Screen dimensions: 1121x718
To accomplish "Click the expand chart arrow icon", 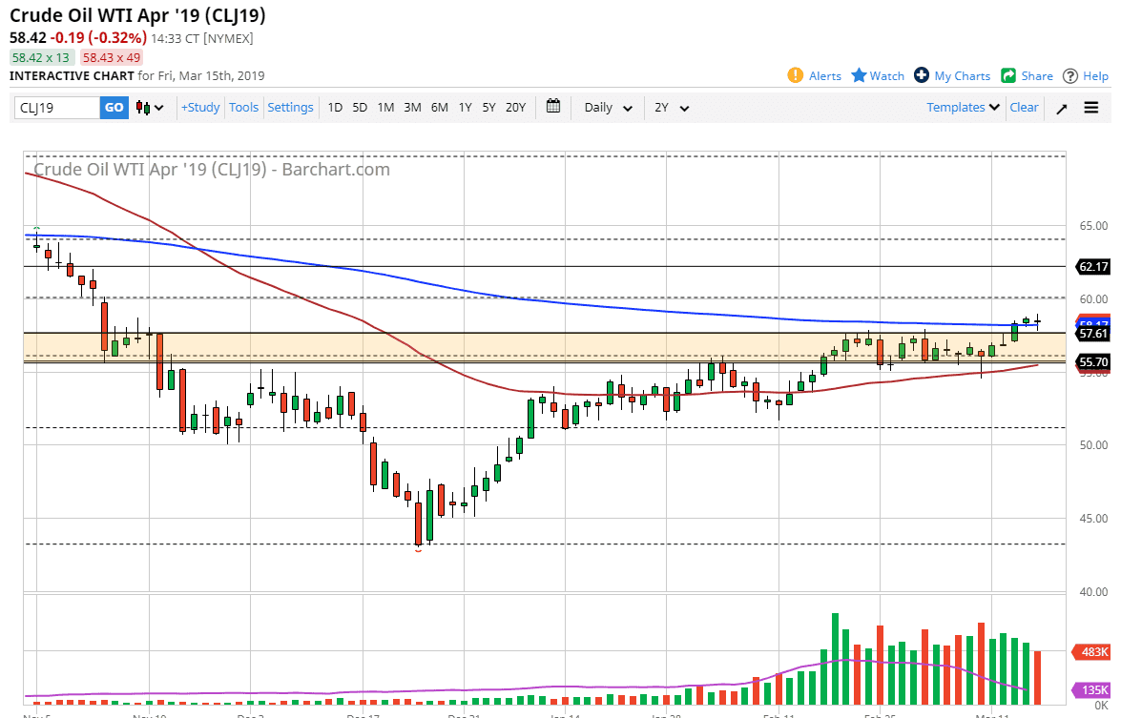I will (1061, 108).
